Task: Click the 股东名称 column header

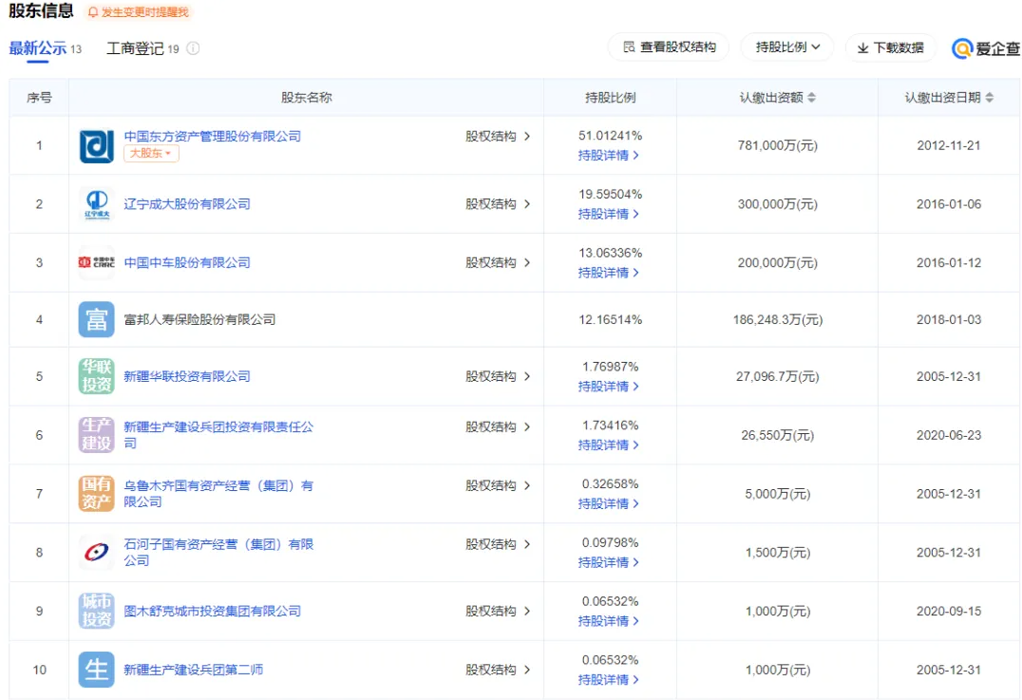Action: point(307,97)
